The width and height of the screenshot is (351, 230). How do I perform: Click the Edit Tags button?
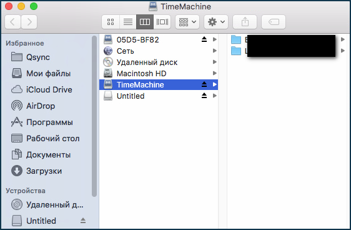(x=274, y=22)
